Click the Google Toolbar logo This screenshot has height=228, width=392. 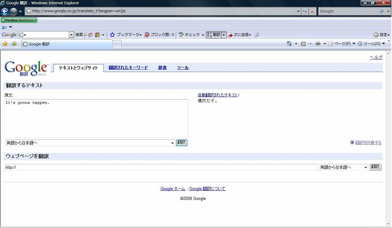[x=9, y=35]
